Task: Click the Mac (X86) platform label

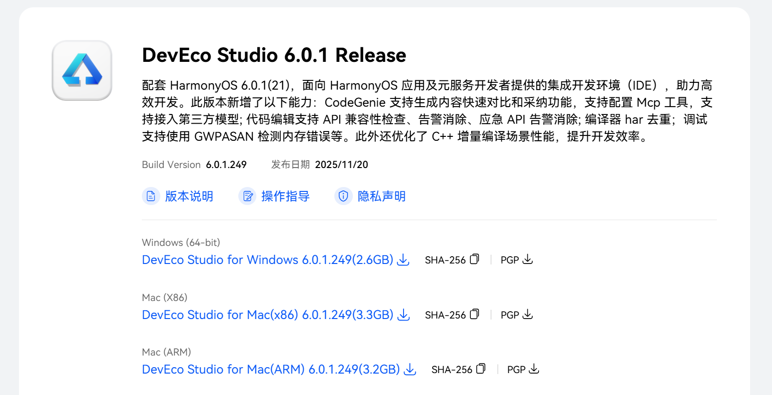Action: coord(165,298)
